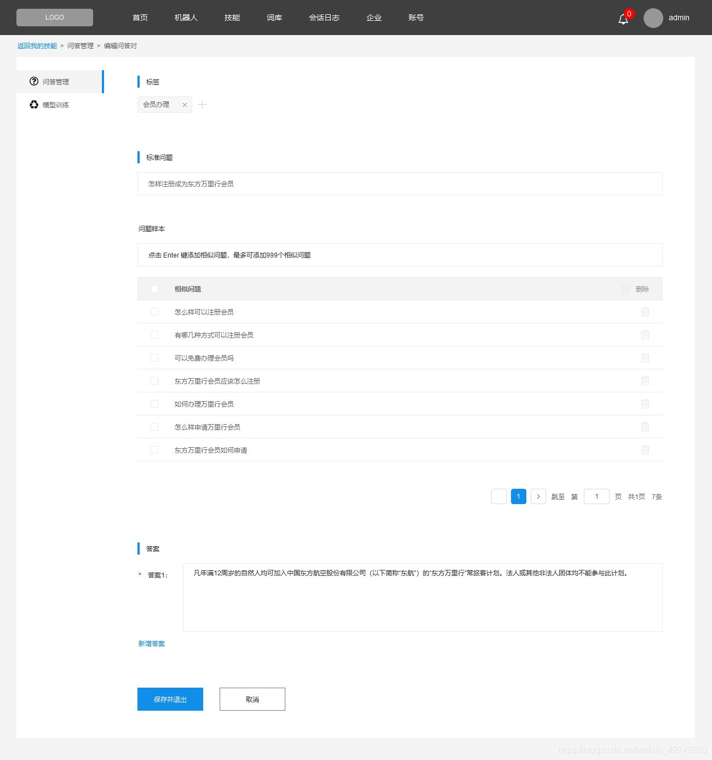This screenshot has height=760, width=712.
Task: Click the jump-to page number field
Action: click(x=596, y=496)
